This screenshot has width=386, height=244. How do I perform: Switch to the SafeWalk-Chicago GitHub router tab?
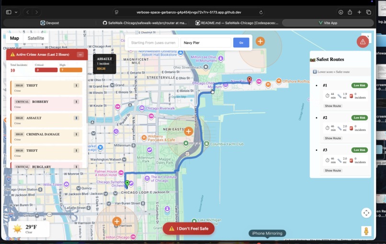coord(145,23)
